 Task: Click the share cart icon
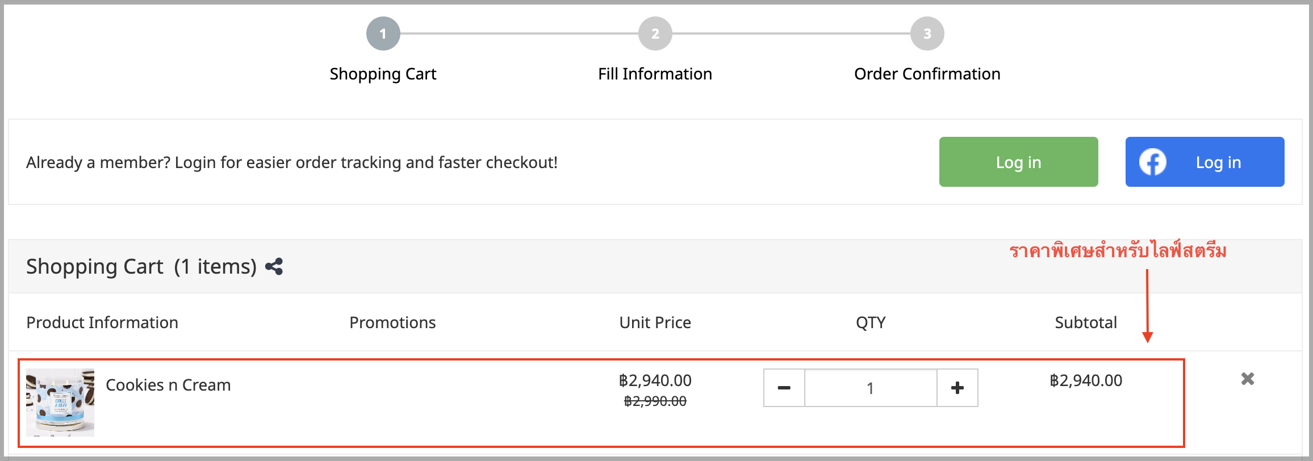274,266
